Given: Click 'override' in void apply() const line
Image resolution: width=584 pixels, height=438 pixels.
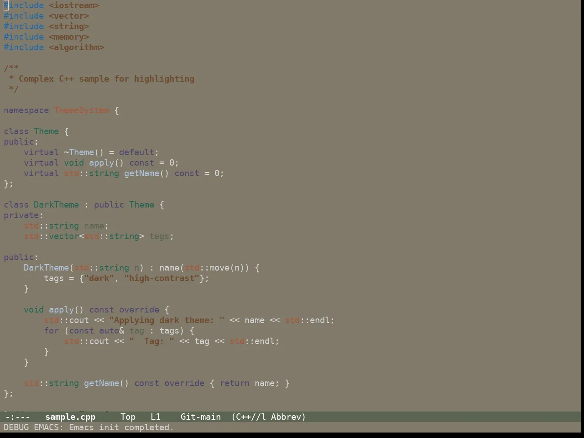Looking at the screenshot, I should 139,310.
